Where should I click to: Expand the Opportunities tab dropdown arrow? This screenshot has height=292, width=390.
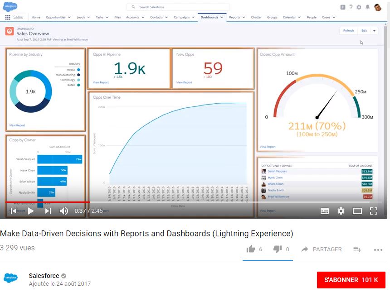coord(69,17)
